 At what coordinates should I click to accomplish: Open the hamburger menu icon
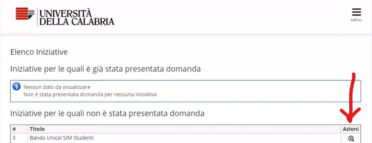pos(356,12)
